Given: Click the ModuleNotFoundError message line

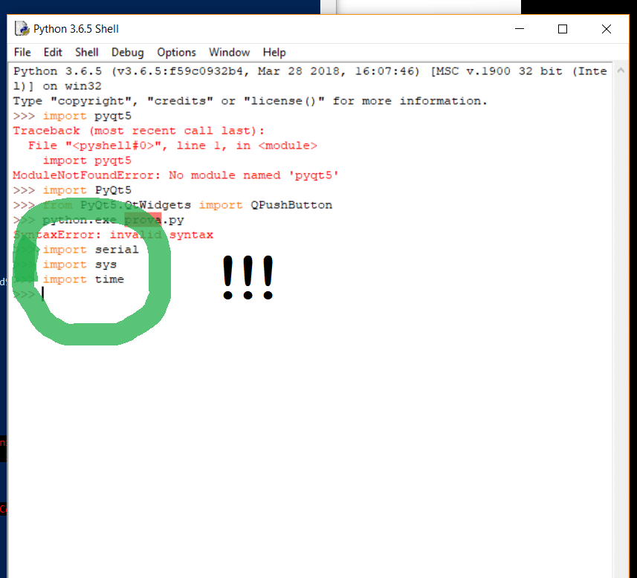Looking at the screenshot, I should tap(175, 175).
